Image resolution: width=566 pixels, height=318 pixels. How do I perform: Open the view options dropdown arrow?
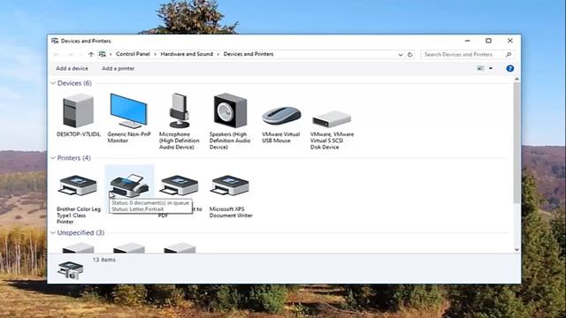pyautogui.click(x=491, y=68)
